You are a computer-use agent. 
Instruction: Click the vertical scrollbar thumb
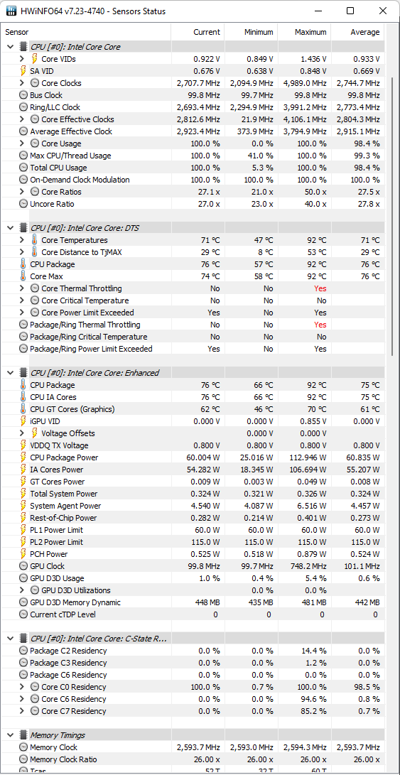pos(392,215)
